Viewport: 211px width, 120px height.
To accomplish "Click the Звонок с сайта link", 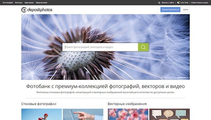I will tap(168, 3).
